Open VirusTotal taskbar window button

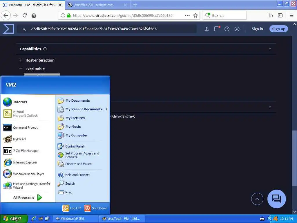[122, 219]
